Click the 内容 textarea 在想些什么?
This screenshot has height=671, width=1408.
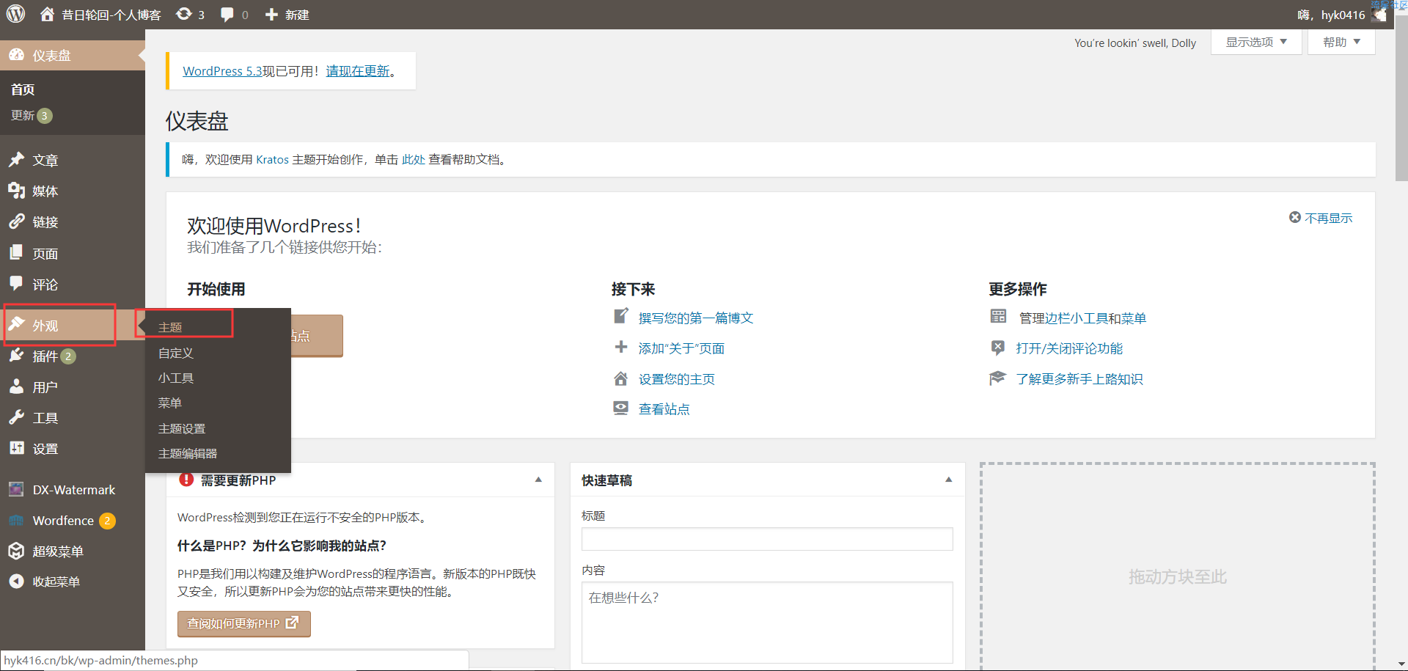pos(767,622)
